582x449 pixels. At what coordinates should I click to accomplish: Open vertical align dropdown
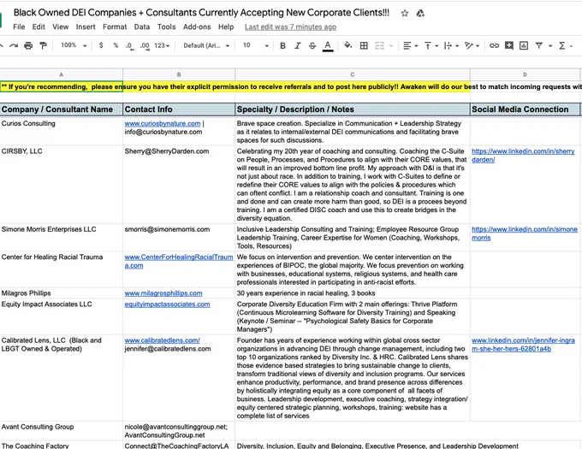click(x=431, y=45)
